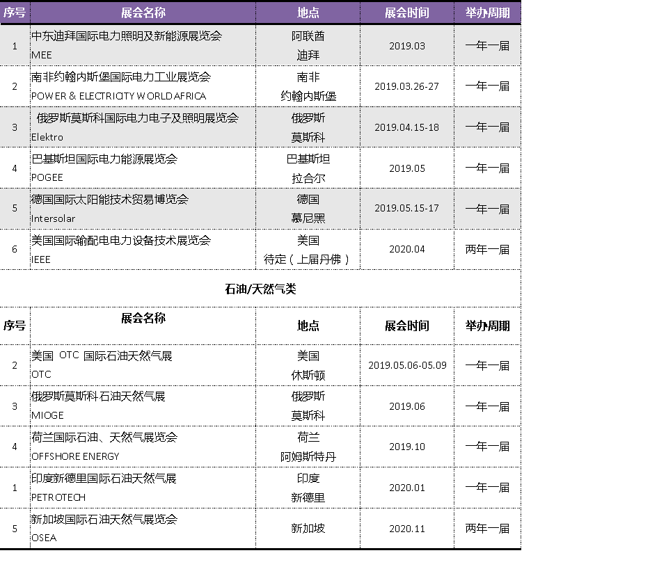
Task: Click the 地点 column header
Action: coord(308,13)
